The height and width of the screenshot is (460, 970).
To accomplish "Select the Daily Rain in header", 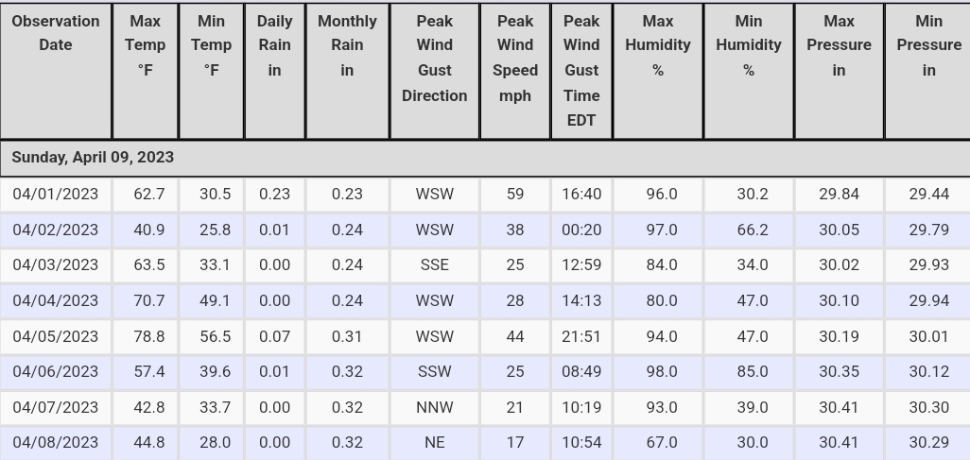I will 275,71.
